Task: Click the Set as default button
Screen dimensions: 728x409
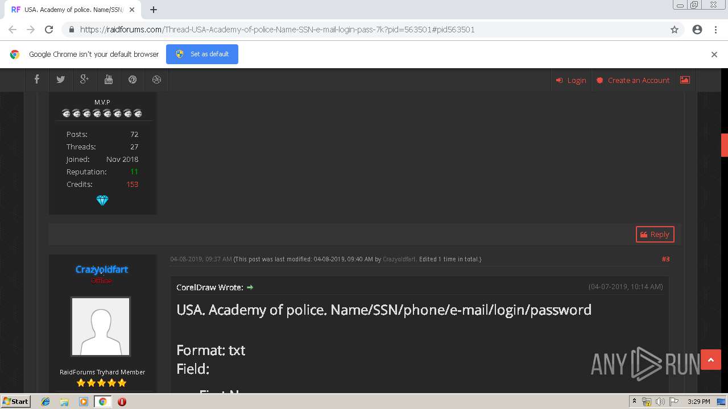Action: click(202, 54)
